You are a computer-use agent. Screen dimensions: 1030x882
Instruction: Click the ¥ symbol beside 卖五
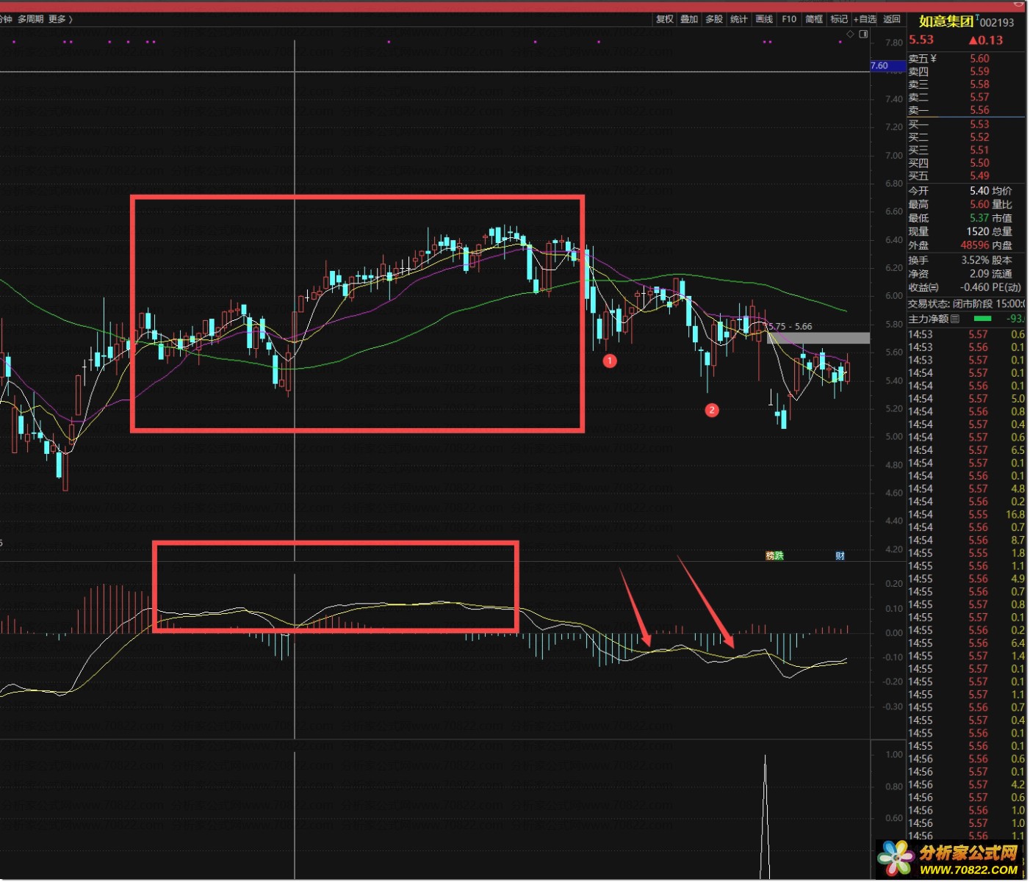(x=933, y=59)
